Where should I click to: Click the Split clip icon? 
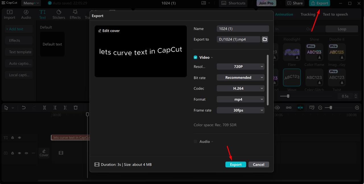pyautogui.click(x=44, y=108)
